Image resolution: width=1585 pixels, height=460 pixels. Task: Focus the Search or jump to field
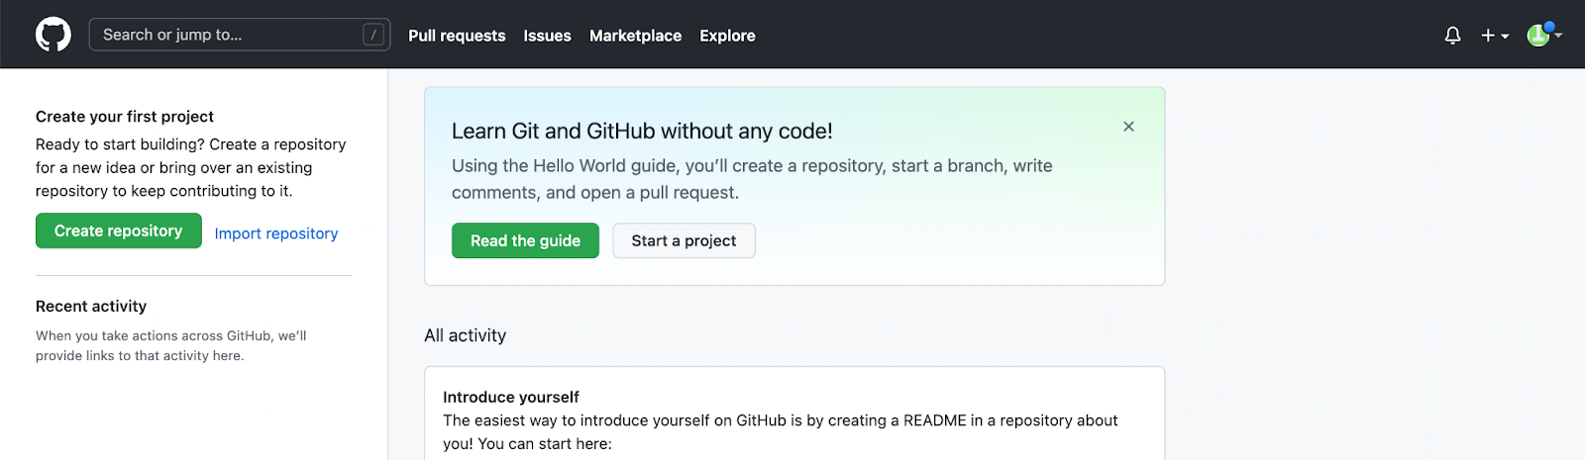[240, 35]
